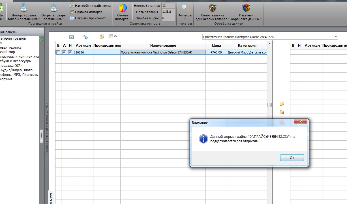The width and height of the screenshot is (347, 204).
Task: Toggle column А checkbox for item 116816
Action: (x=64, y=52)
